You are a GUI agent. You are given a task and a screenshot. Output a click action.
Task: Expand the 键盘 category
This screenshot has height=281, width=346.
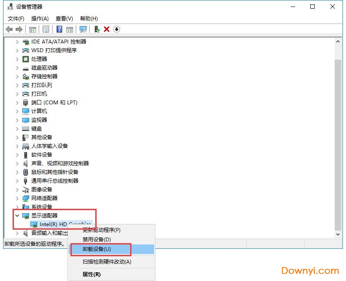[x=17, y=129]
